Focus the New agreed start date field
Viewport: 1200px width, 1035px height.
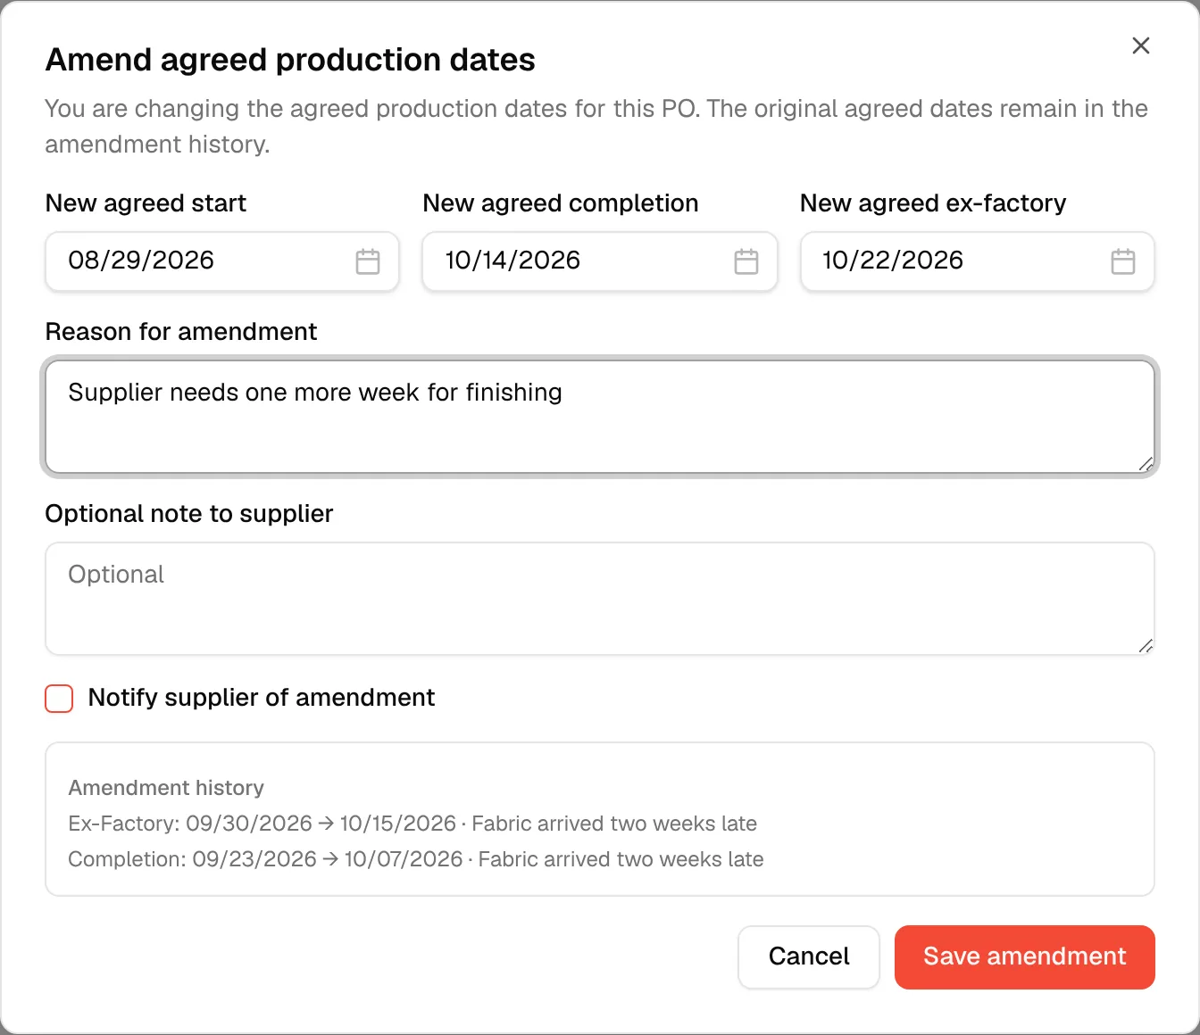click(x=222, y=261)
